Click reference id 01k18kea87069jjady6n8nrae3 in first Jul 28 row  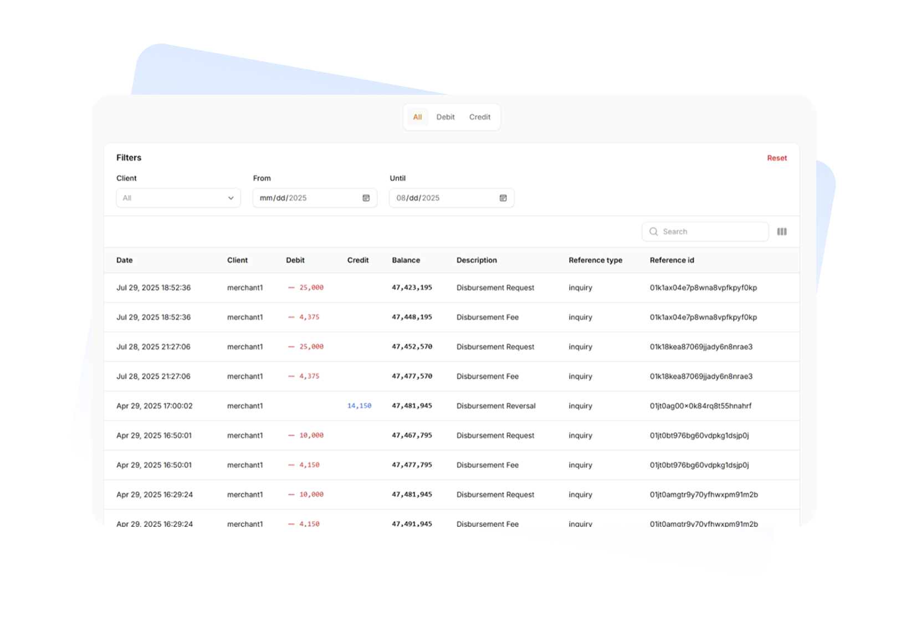coord(701,347)
